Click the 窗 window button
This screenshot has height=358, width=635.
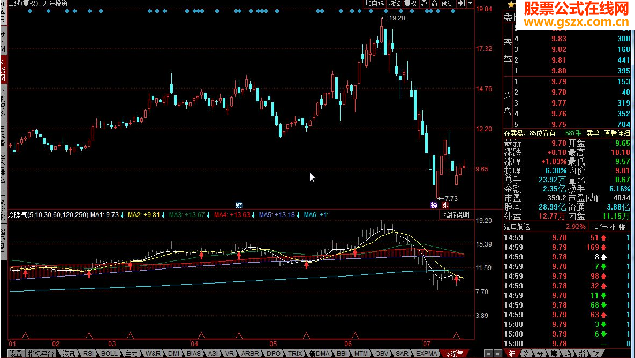(434, 4)
